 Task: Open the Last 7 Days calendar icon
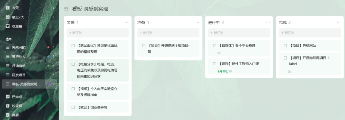(x=8, y=17)
